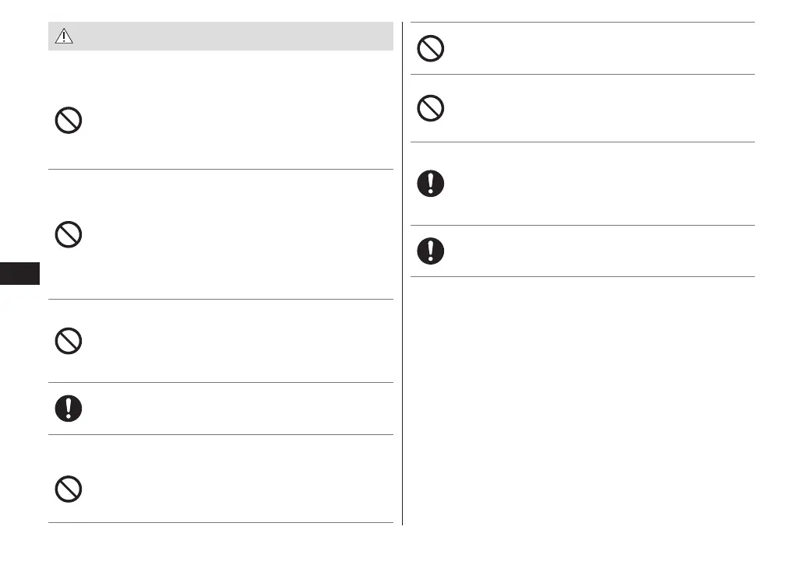Screen dimensions: 804x565
Task: Click the upper exclamation icon in right column
Action: point(431,184)
